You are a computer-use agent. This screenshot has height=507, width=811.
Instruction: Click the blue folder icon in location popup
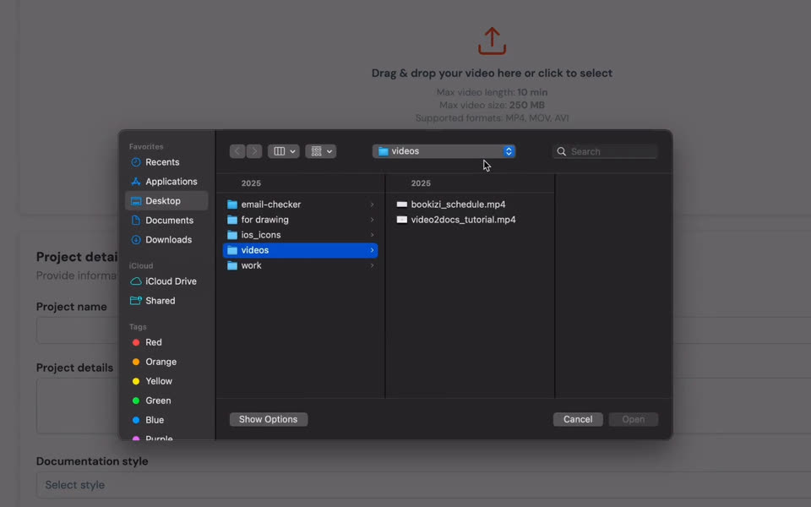point(384,151)
